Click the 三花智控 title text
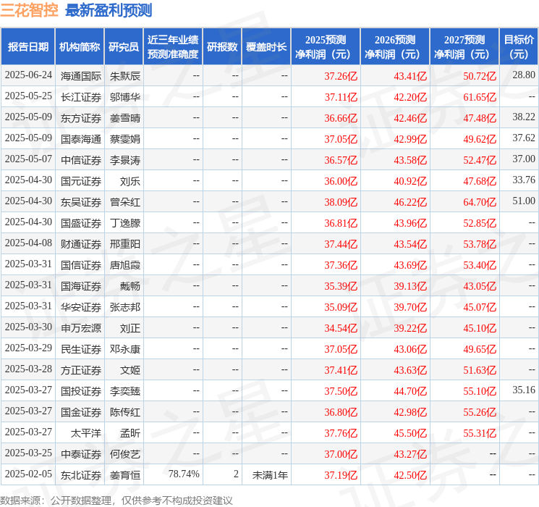 (x=29, y=10)
